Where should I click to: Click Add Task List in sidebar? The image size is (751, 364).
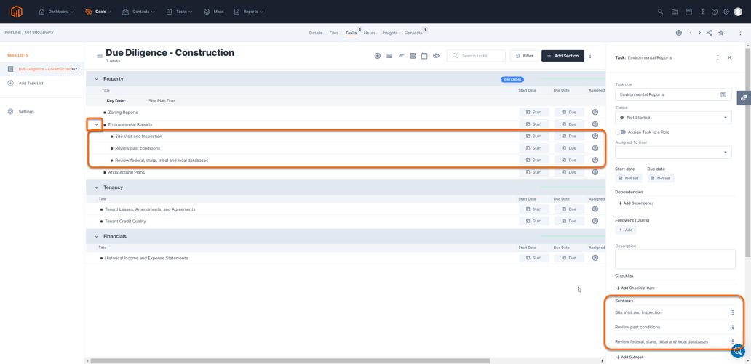(25, 84)
